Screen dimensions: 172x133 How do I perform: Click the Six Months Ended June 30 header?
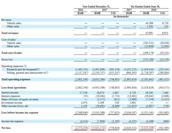(145, 7)
